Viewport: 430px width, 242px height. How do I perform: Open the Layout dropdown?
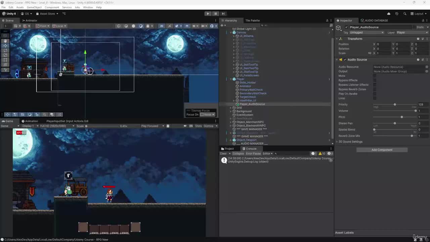tap(419, 14)
